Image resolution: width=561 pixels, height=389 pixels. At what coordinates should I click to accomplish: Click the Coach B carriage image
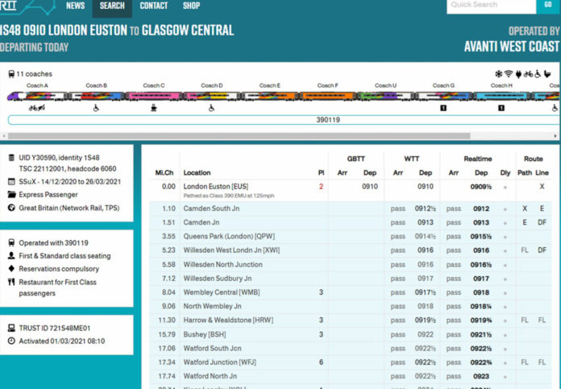(x=97, y=96)
